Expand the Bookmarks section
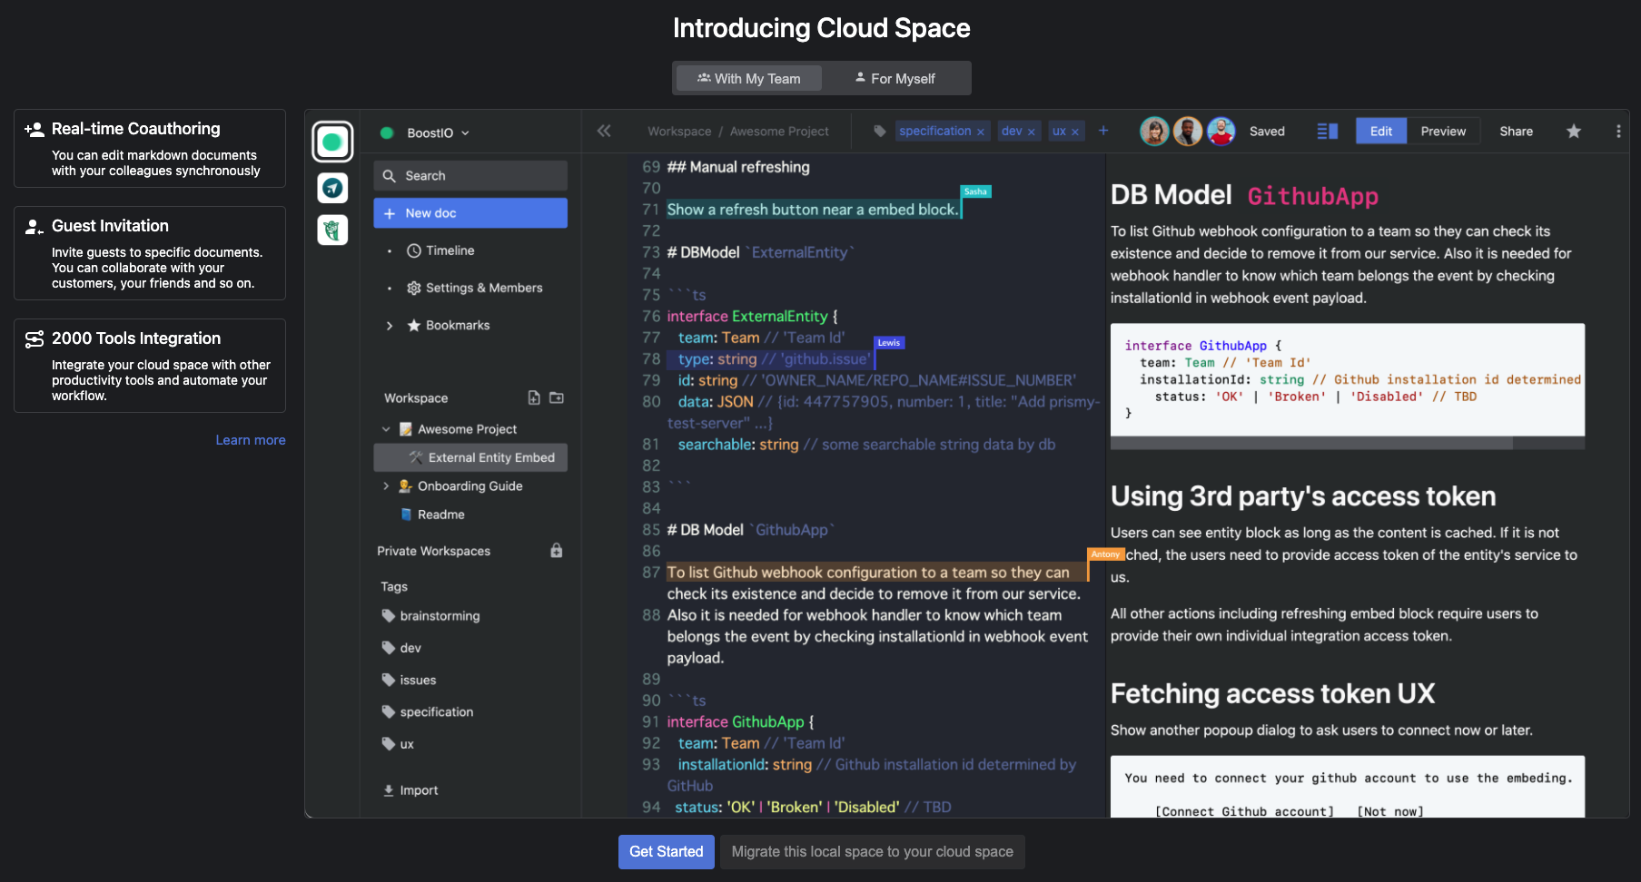Screen dimensions: 1641x882 click(390, 326)
